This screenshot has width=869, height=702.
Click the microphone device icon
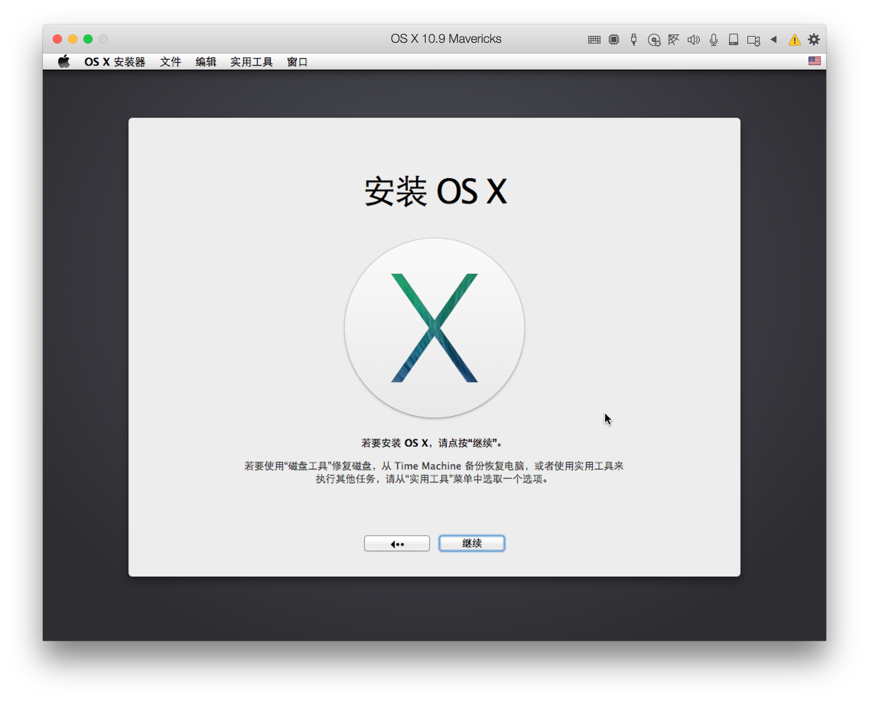click(713, 39)
